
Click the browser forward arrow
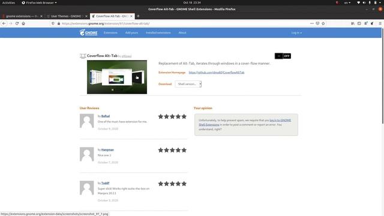(x=11, y=23)
